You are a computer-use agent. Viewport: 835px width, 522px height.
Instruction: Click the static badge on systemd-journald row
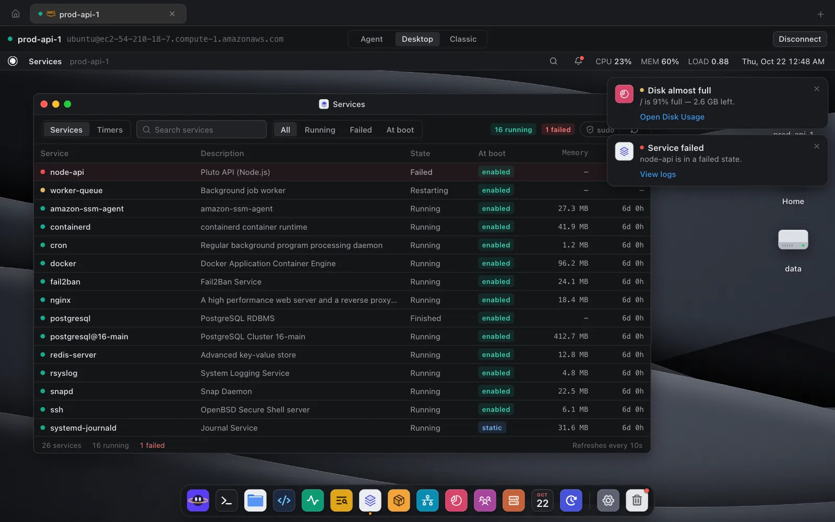[x=492, y=428]
